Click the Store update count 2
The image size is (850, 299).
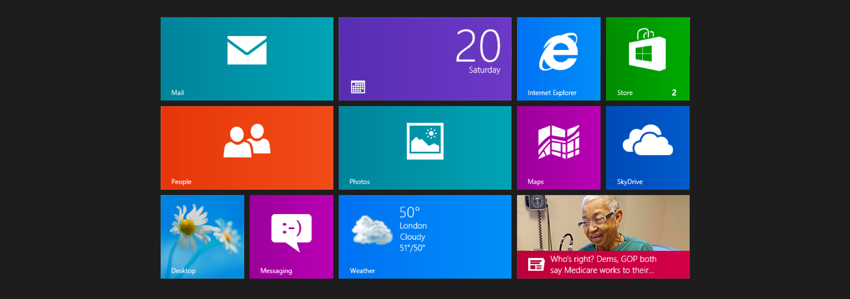point(674,93)
